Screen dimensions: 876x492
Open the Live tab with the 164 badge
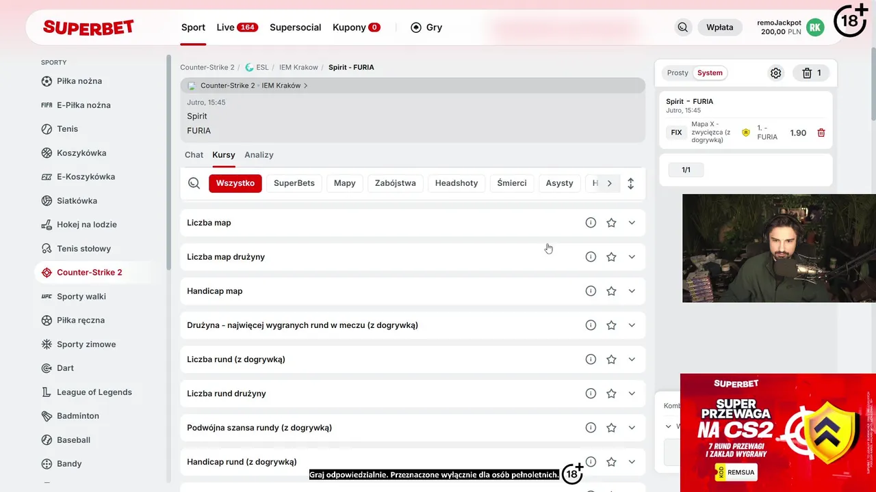[x=237, y=27]
